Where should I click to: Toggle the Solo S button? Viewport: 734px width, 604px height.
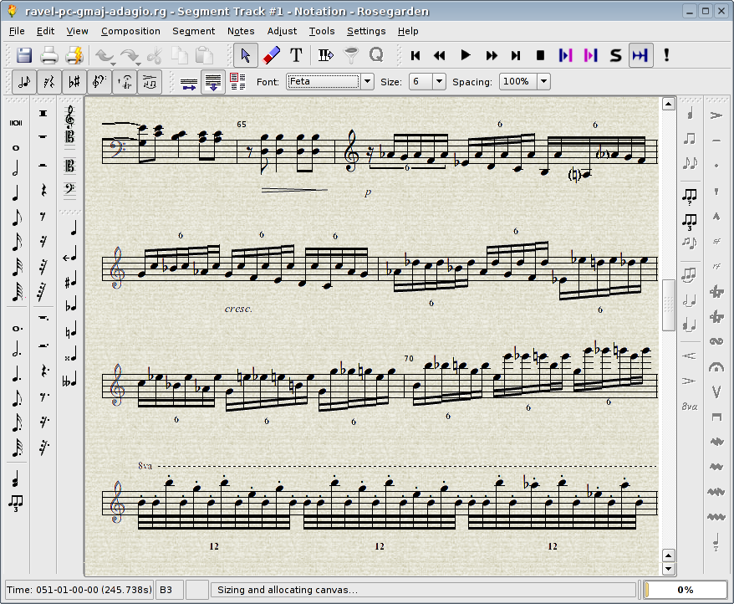[x=615, y=55]
